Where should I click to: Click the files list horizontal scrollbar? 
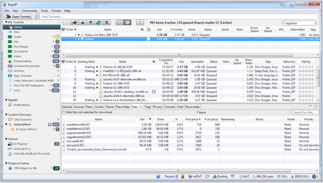pyautogui.click(x=178, y=171)
